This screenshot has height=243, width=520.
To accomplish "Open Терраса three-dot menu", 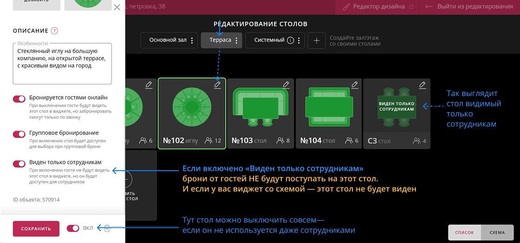I will 236,40.
